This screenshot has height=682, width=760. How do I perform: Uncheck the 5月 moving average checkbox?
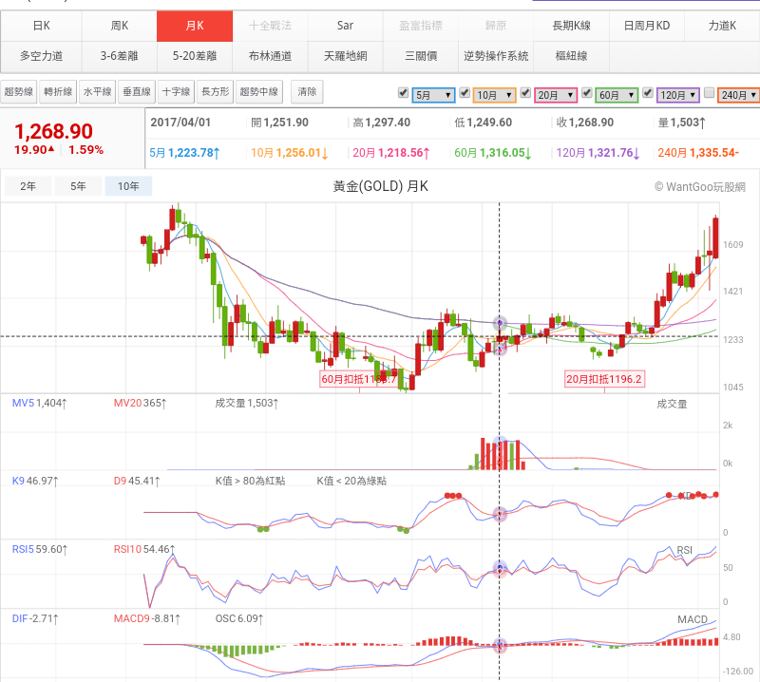click(404, 93)
